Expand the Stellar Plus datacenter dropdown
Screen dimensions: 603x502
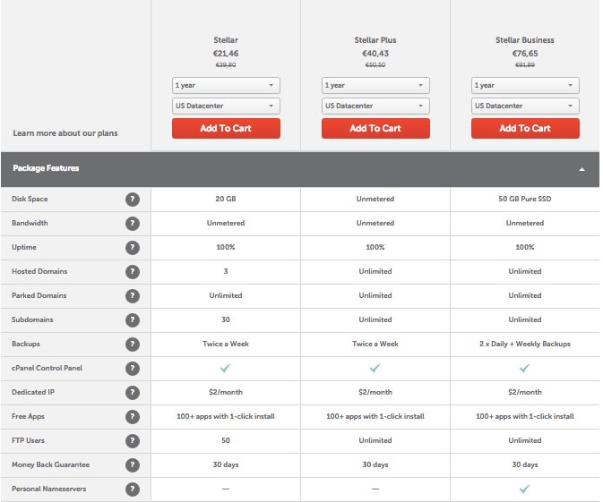[x=375, y=106]
